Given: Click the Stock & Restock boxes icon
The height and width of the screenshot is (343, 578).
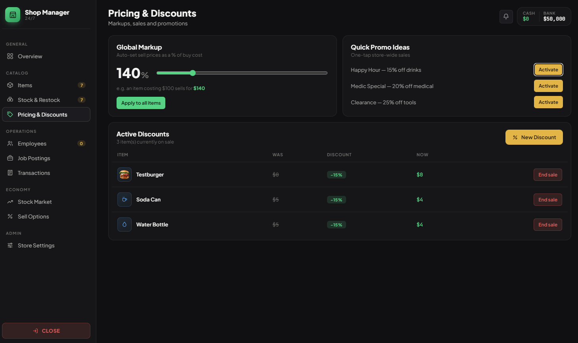Looking at the screenshot, I should point(10,100).
